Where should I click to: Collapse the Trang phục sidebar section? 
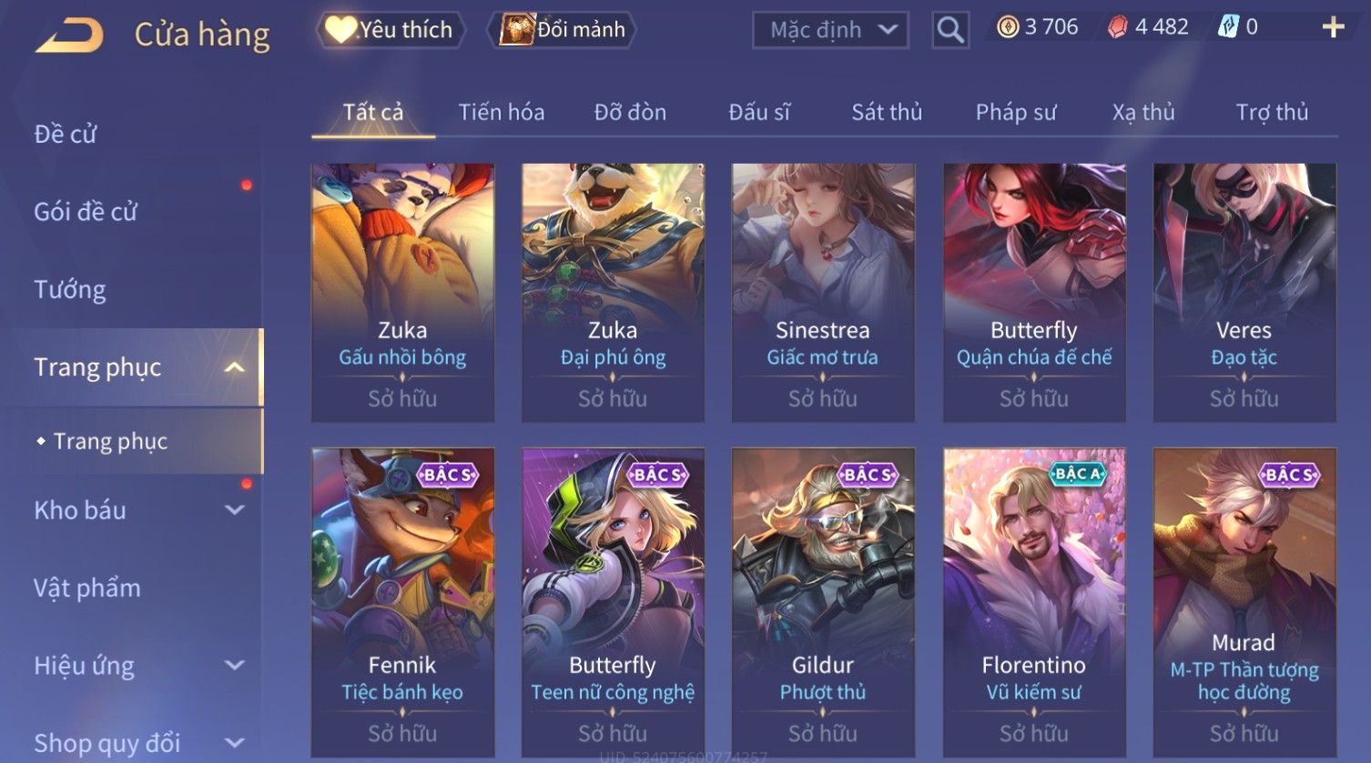[x=235, y=367]
